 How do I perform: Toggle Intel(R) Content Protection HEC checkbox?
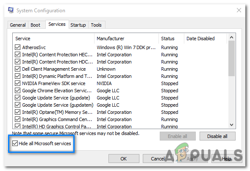(17, 55)
